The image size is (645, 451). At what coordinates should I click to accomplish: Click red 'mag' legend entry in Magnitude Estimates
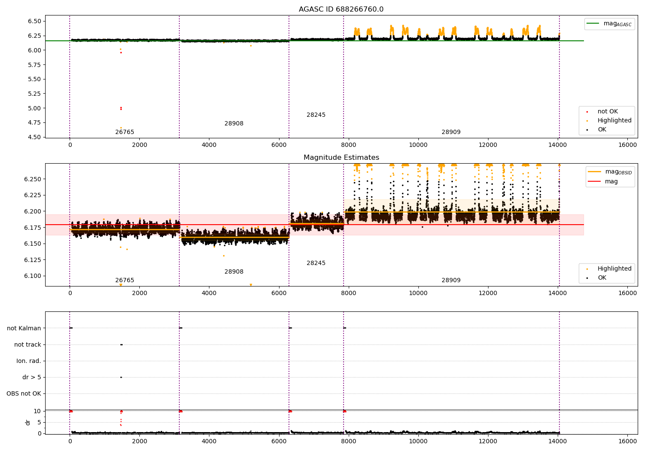603,182
